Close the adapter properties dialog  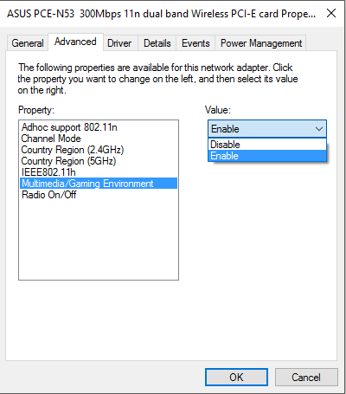click(331, 13)
